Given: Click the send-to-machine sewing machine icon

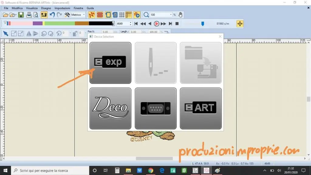Looking at the screenshot, I should click(x=44, y=15).
